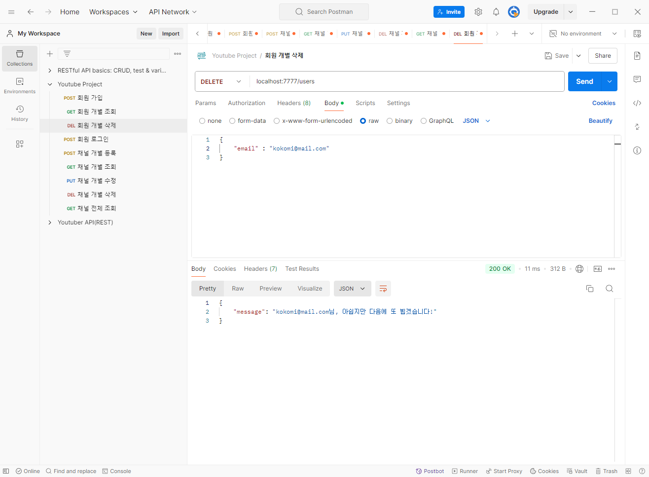Switch to the Test Results tab
The height and width of the screenshot is (477, 649).
point(302,269)
